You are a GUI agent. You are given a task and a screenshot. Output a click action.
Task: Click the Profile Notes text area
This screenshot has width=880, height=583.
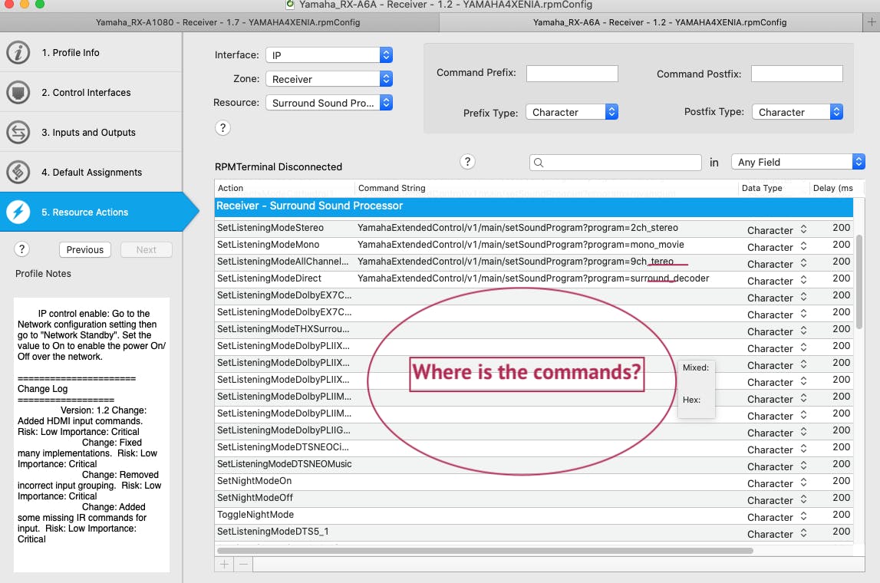91,435
